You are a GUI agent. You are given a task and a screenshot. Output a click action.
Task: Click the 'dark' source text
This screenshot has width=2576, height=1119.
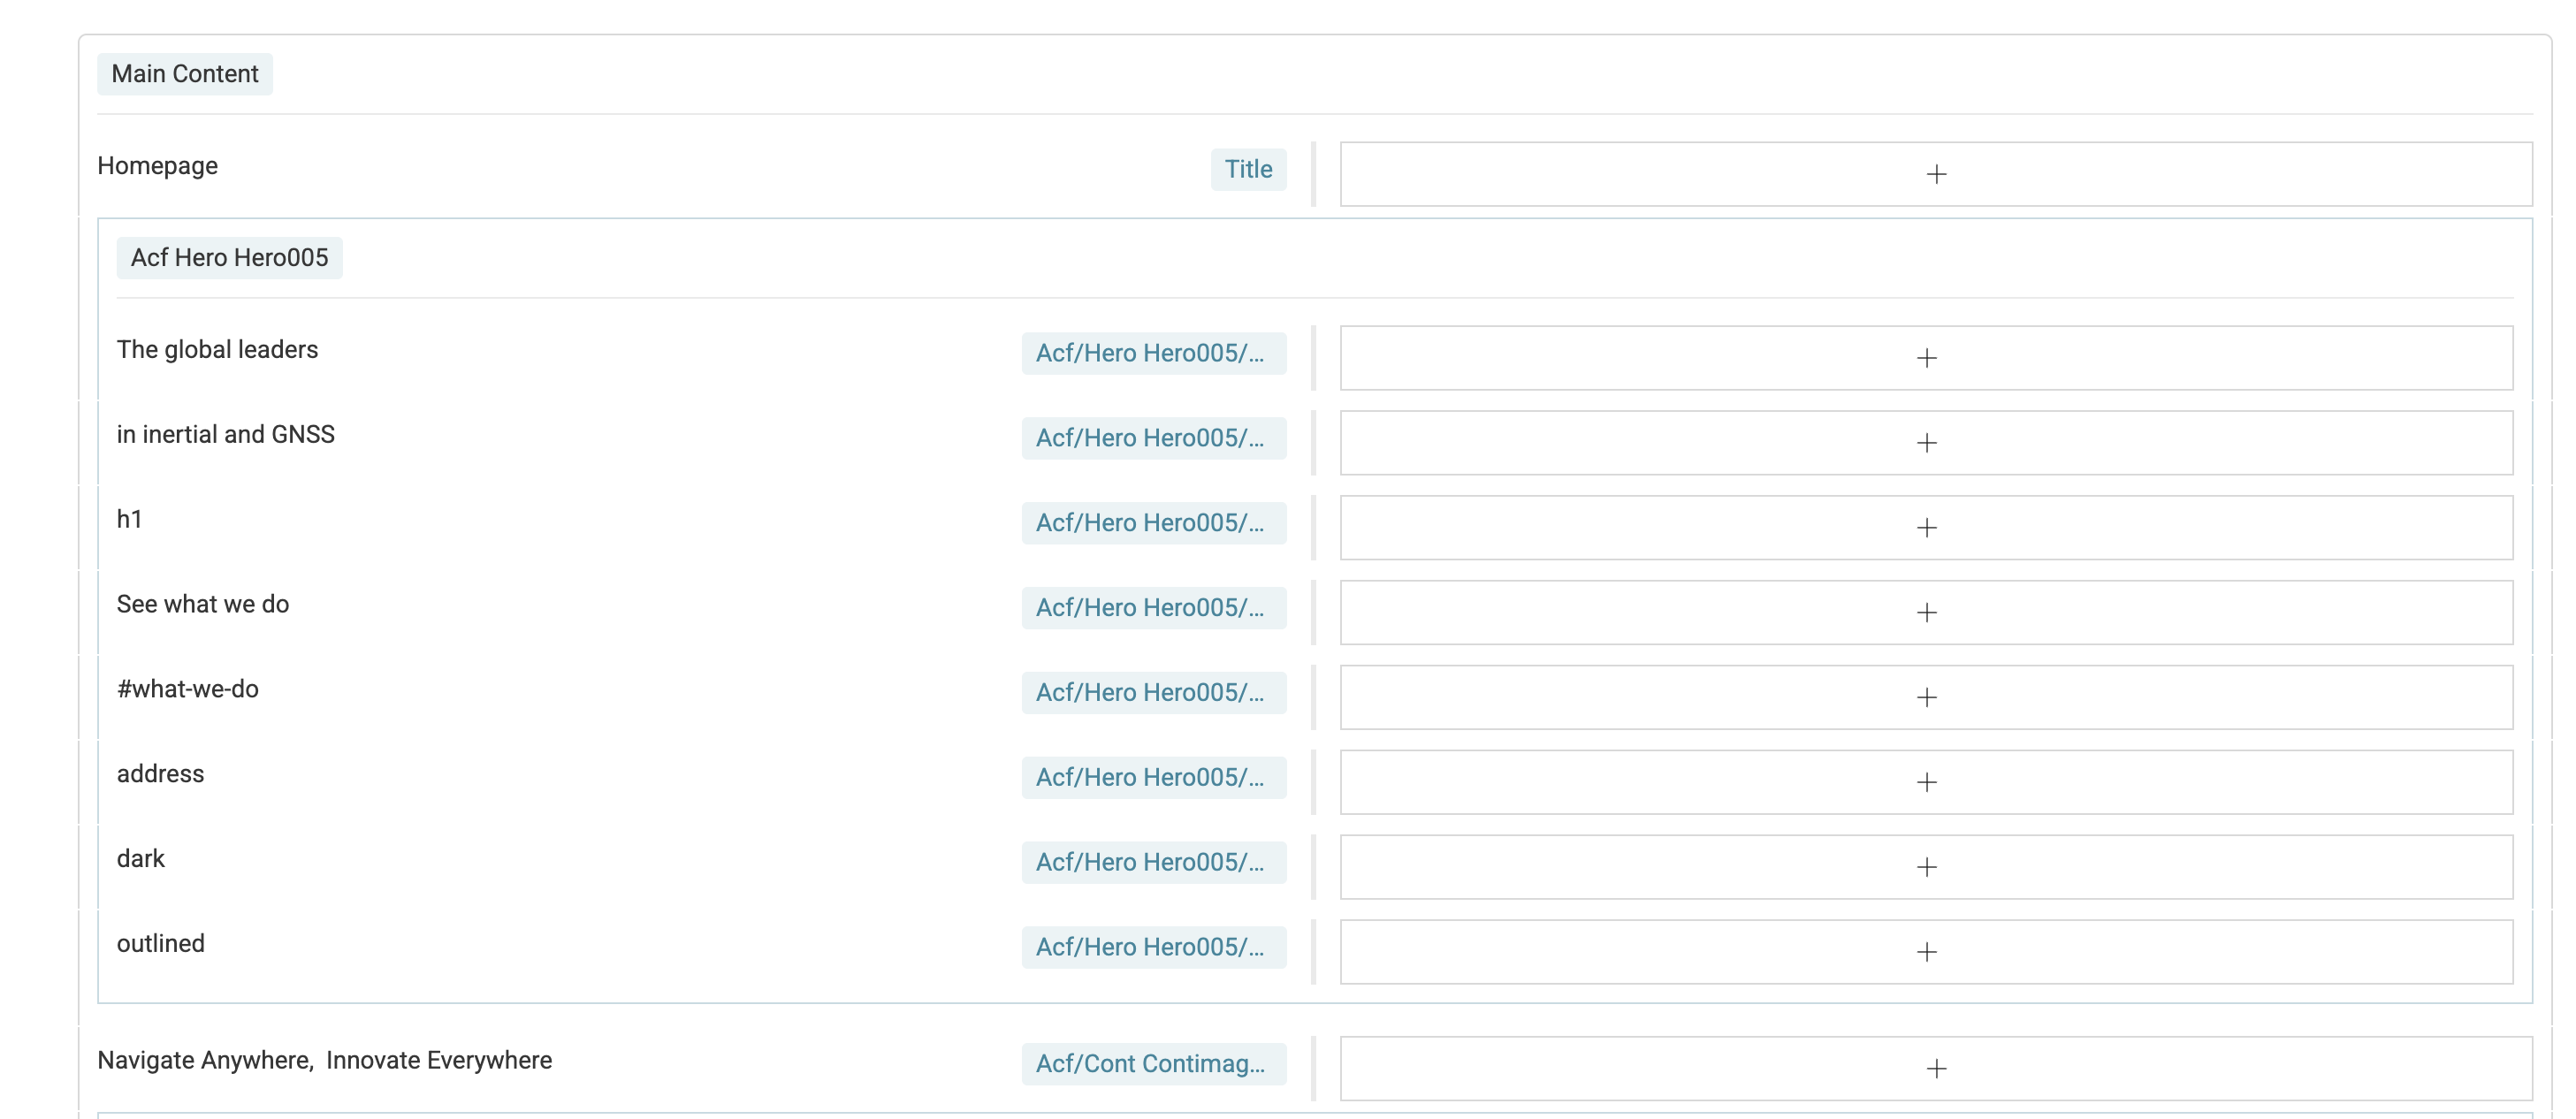141,860
